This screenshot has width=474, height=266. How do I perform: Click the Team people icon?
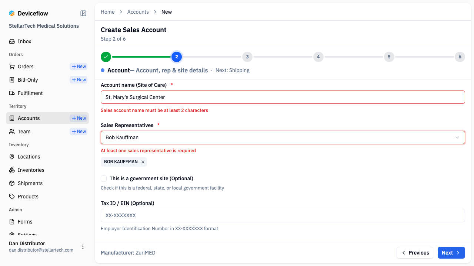pos(12,132)
